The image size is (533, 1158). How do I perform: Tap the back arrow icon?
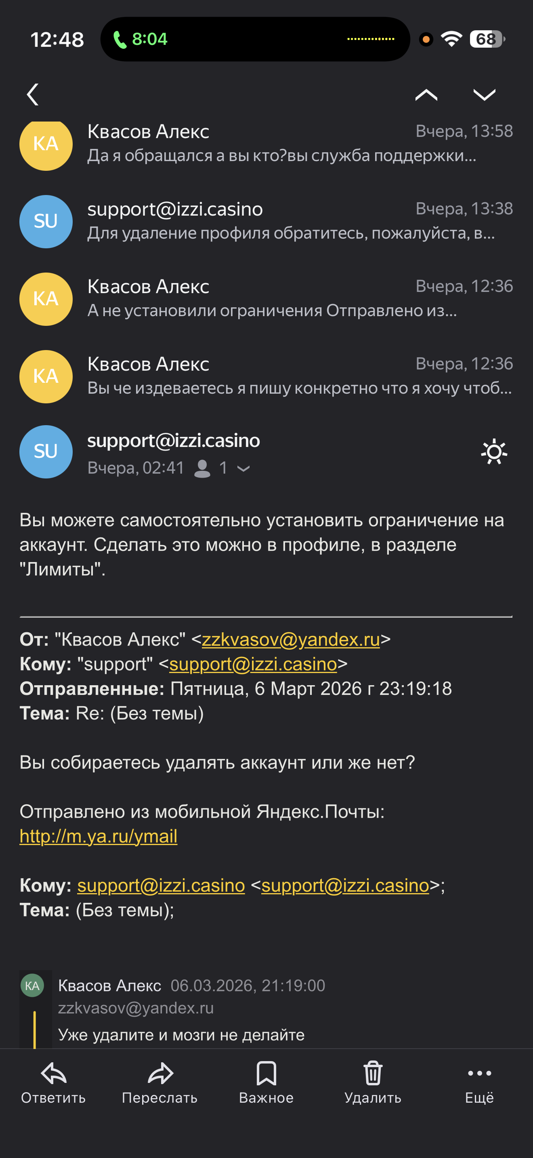33,94
